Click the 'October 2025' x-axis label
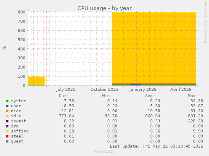 point(104,90)
